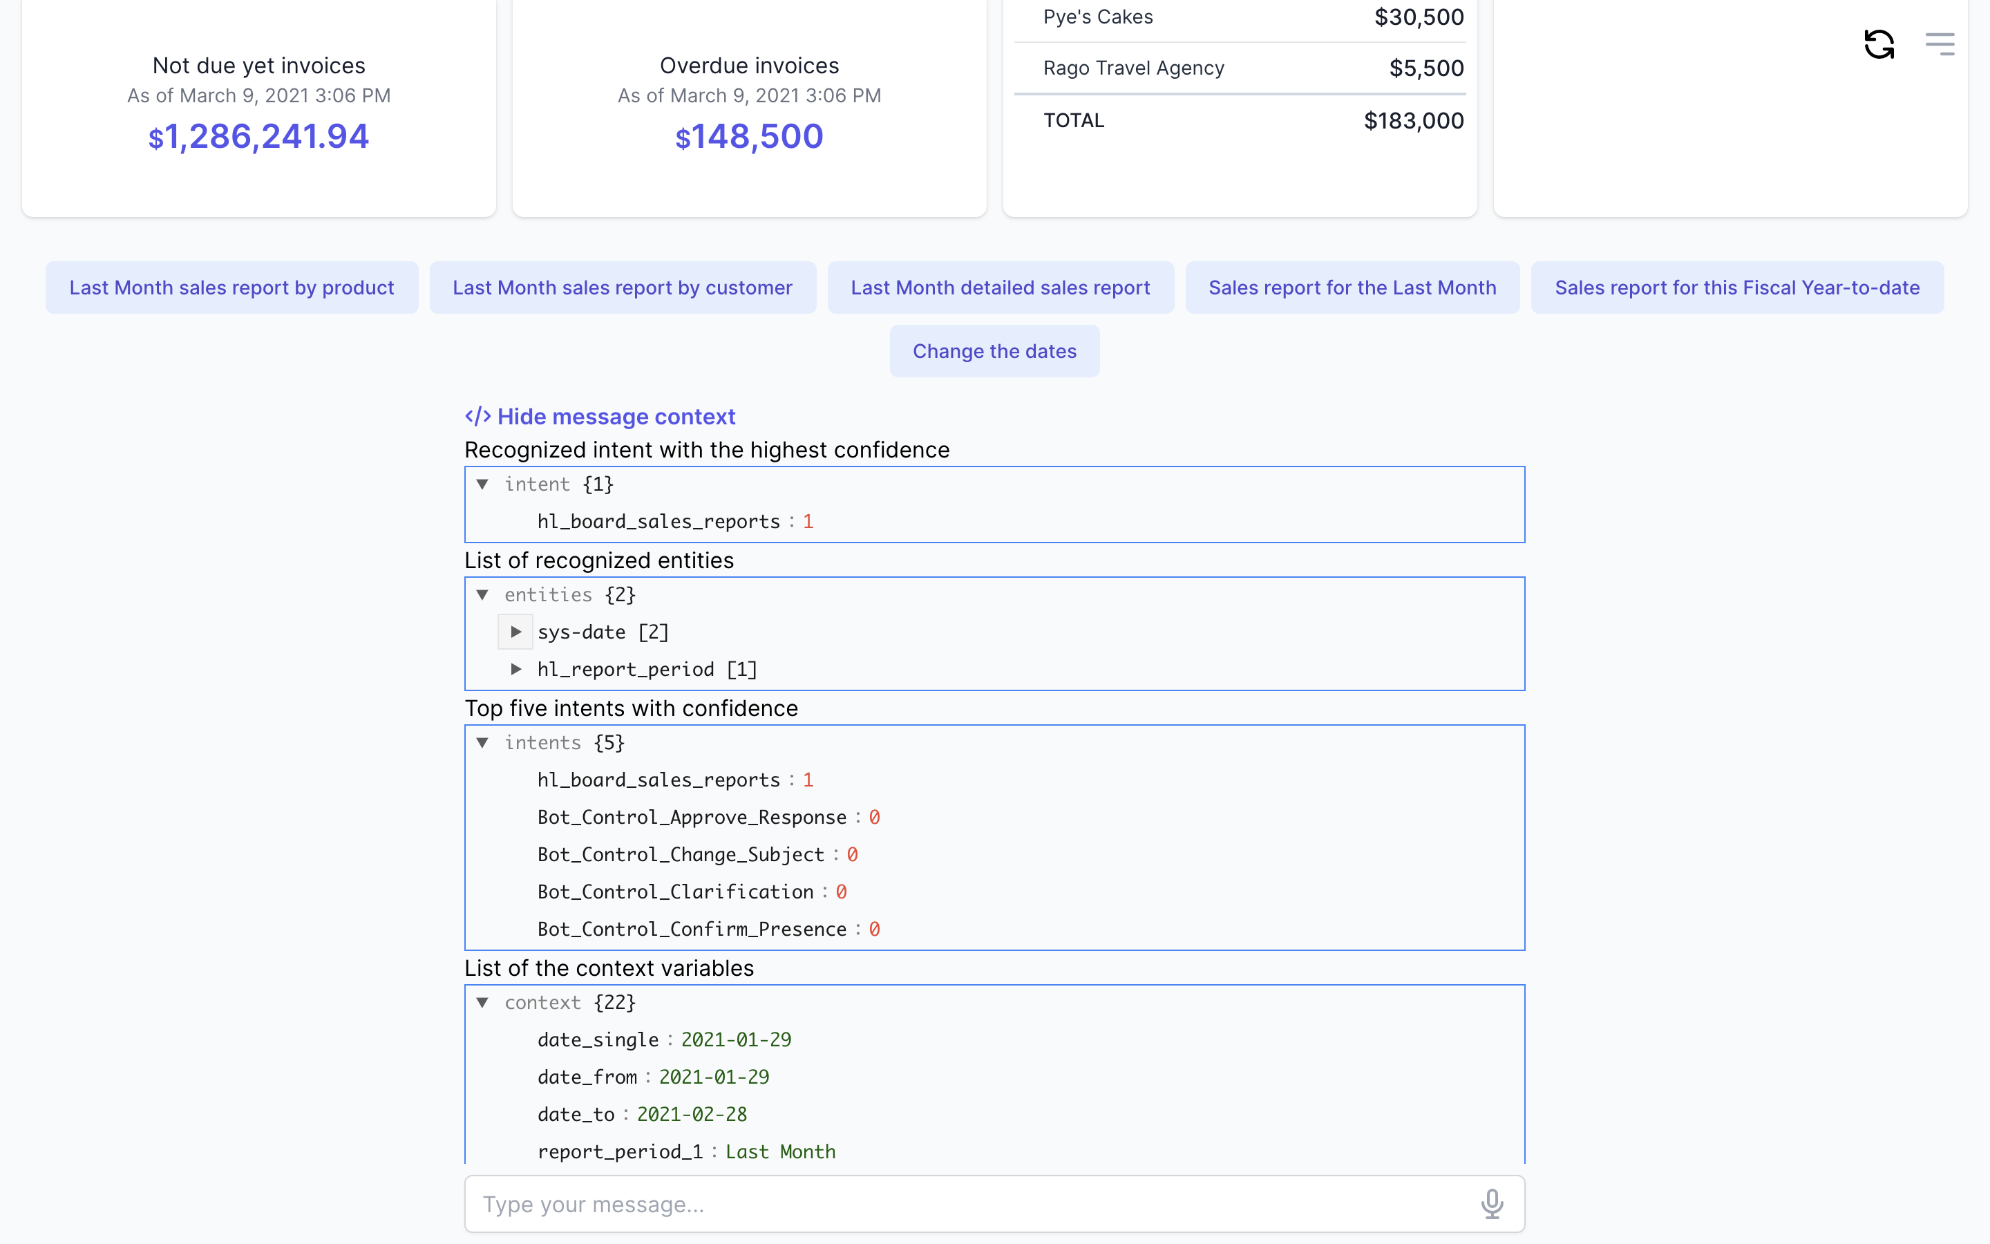
Task: Choose Last Month sales report by product
Action: (x=232, y=287)
